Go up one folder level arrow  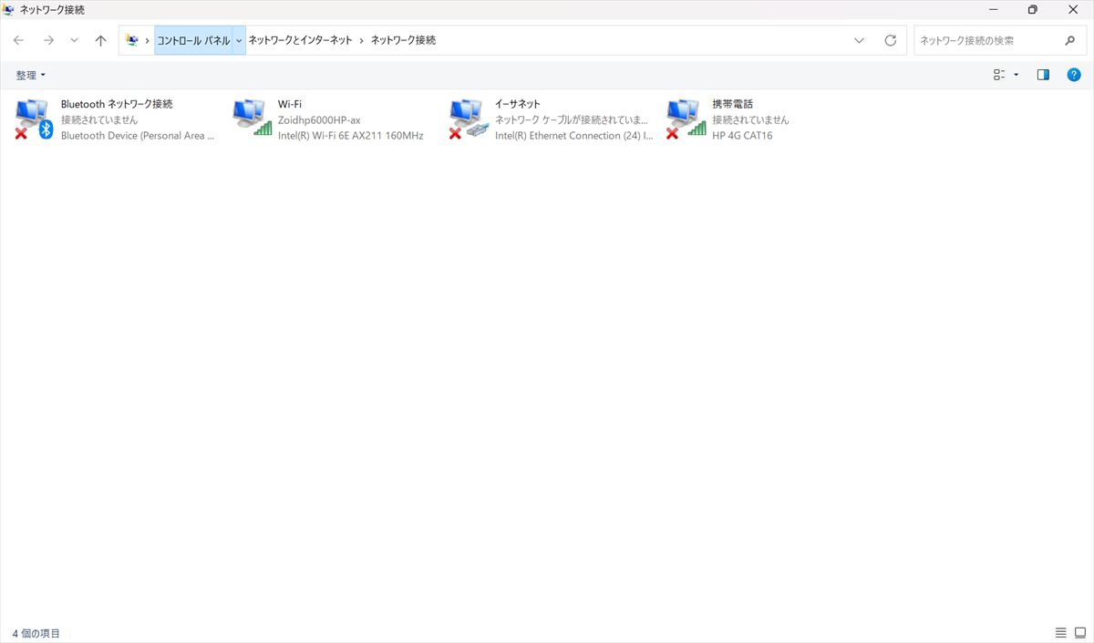tap(100, 41)
